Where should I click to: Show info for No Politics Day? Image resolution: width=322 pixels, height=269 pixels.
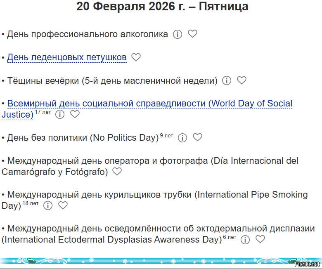(182, 138)
